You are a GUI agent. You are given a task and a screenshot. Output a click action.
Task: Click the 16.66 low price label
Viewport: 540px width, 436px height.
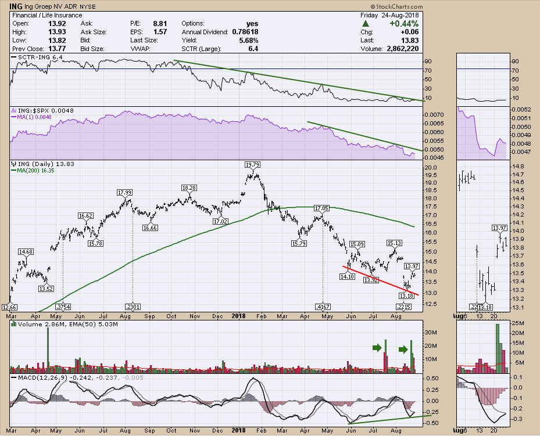pos(150,228)
